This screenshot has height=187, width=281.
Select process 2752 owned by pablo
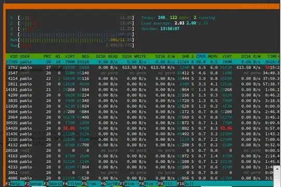[x=143, y=67]
